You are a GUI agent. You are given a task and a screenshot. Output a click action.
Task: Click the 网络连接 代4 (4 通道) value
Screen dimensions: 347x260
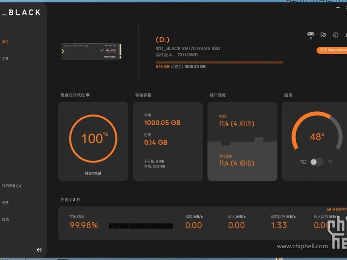tap(236, 163)
